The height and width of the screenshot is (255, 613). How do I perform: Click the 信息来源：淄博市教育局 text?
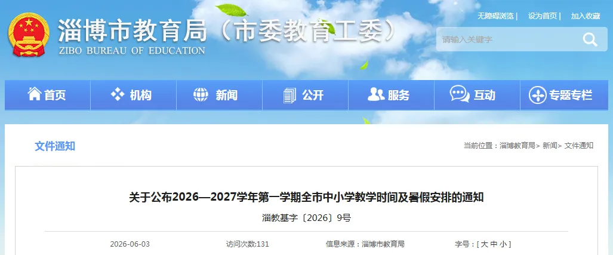pos(365,244)
